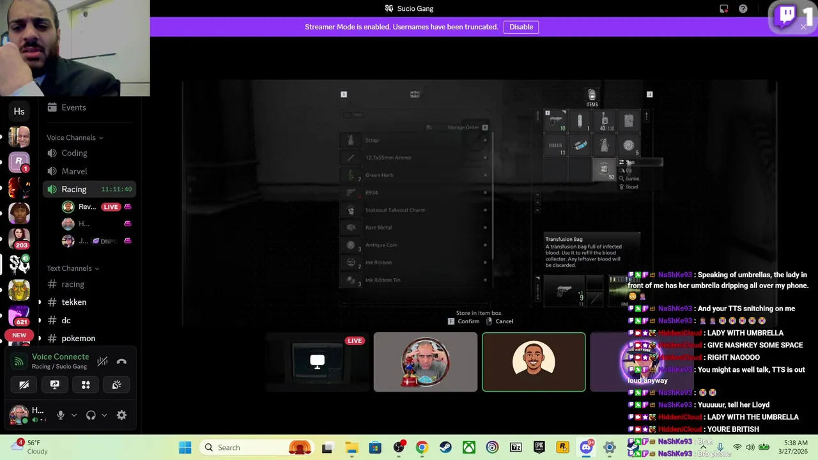Select the LIVE stream preview tile
The image size is (818, 460).
317,362
